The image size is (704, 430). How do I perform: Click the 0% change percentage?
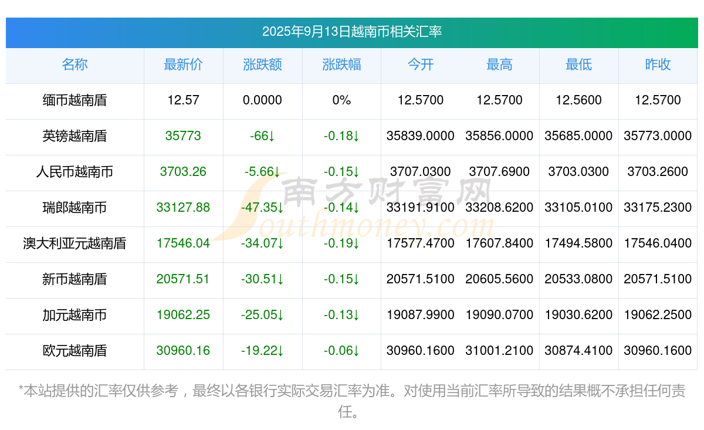pos(341,100)
